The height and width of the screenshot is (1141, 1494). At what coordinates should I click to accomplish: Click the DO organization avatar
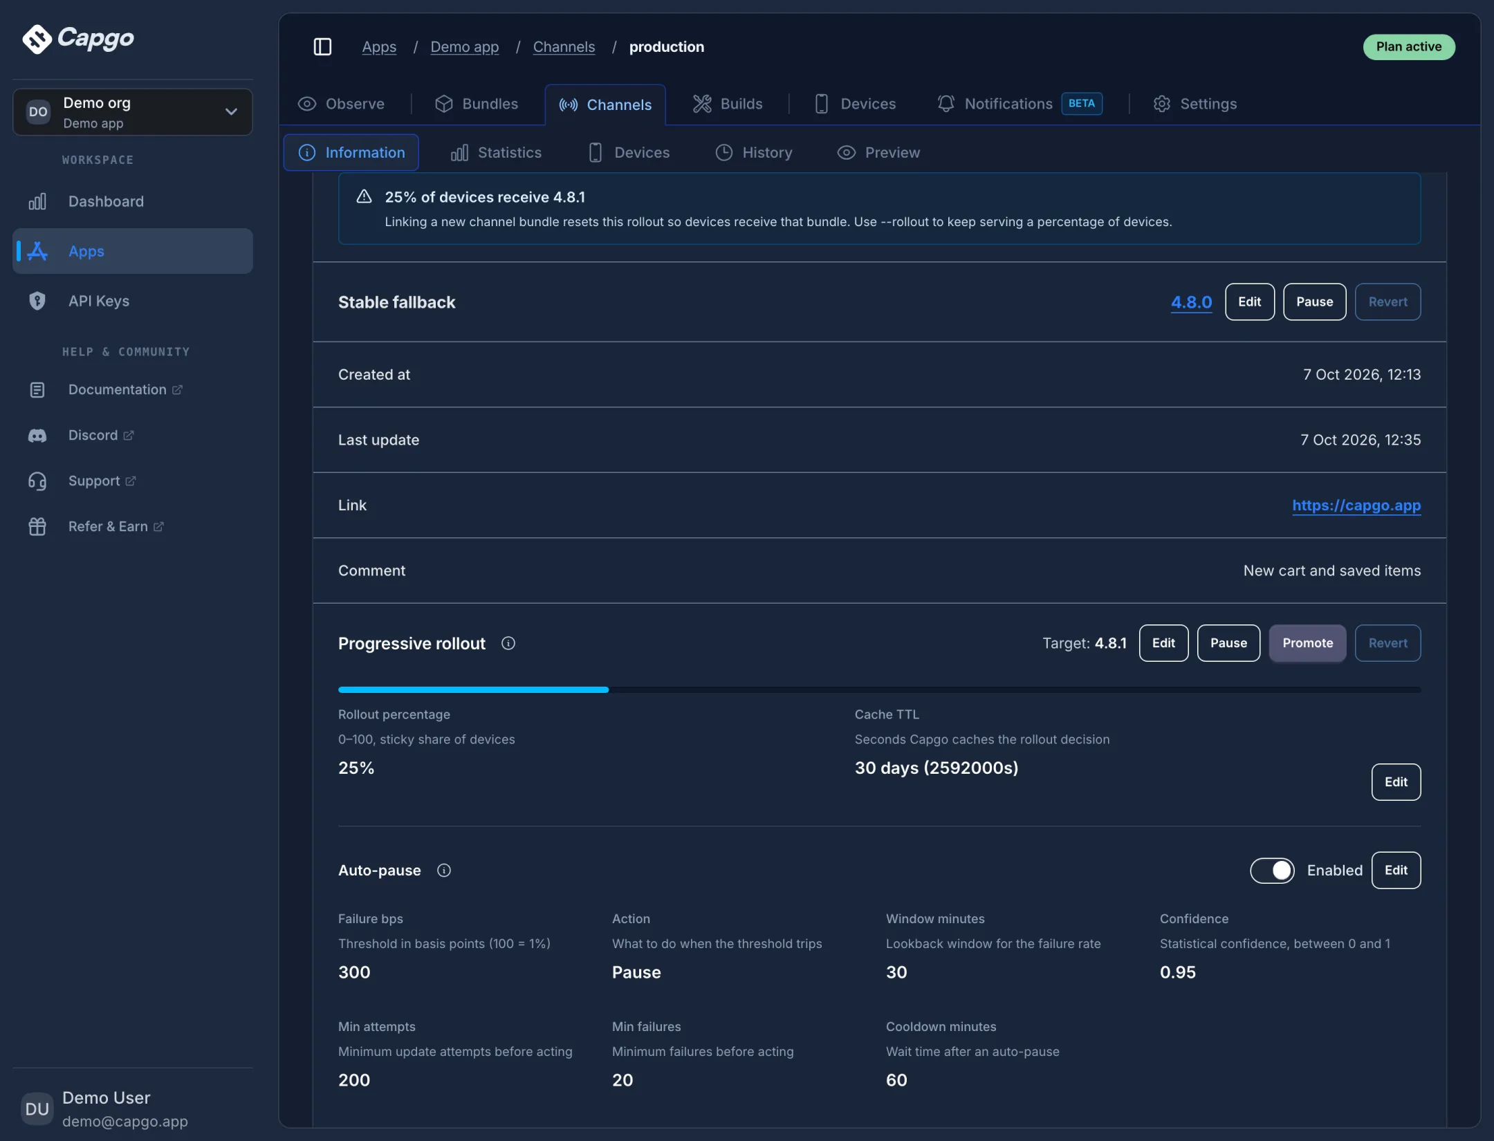tap(39, 112)
